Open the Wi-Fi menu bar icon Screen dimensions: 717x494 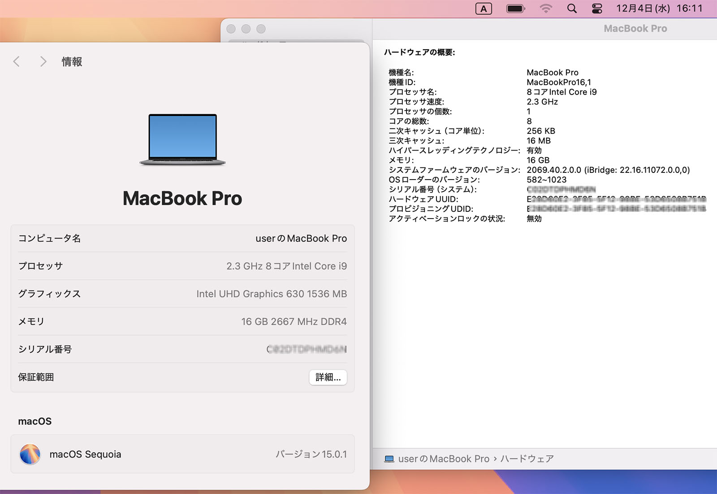pyautogui.click(x=545, y=9)
